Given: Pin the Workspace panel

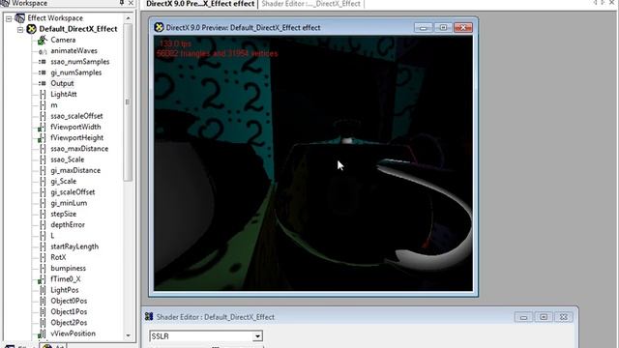Looking at the screenshot, I should coord(122,3).
